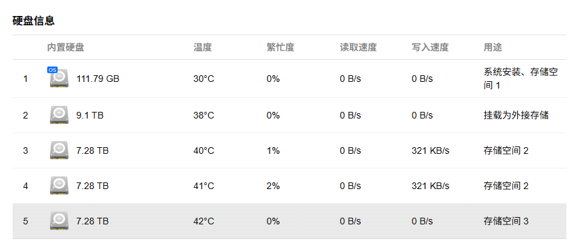Viewport: 575px width, 249px height.
Task: Click 存储空间 3 in the highlighted row
Action: [x=506, y=221]
